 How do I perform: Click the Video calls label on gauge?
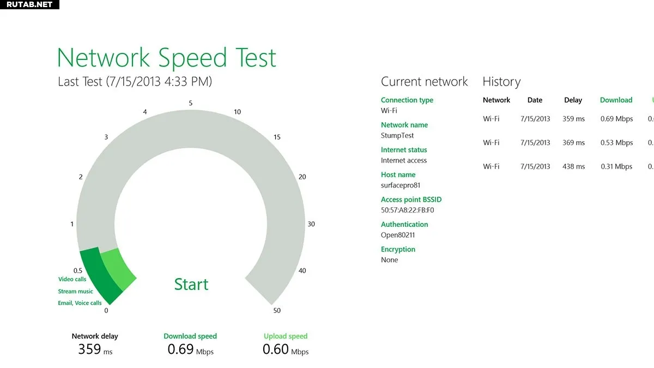72,279
